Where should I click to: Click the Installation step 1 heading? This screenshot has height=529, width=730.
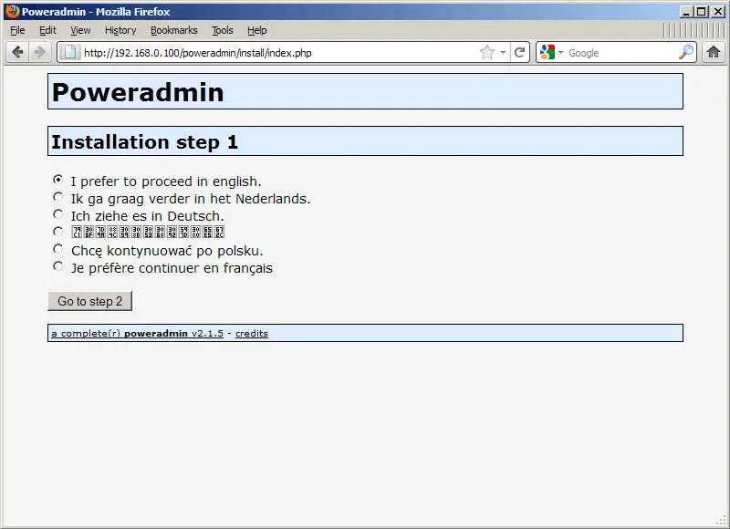click(x=144, y=142)
